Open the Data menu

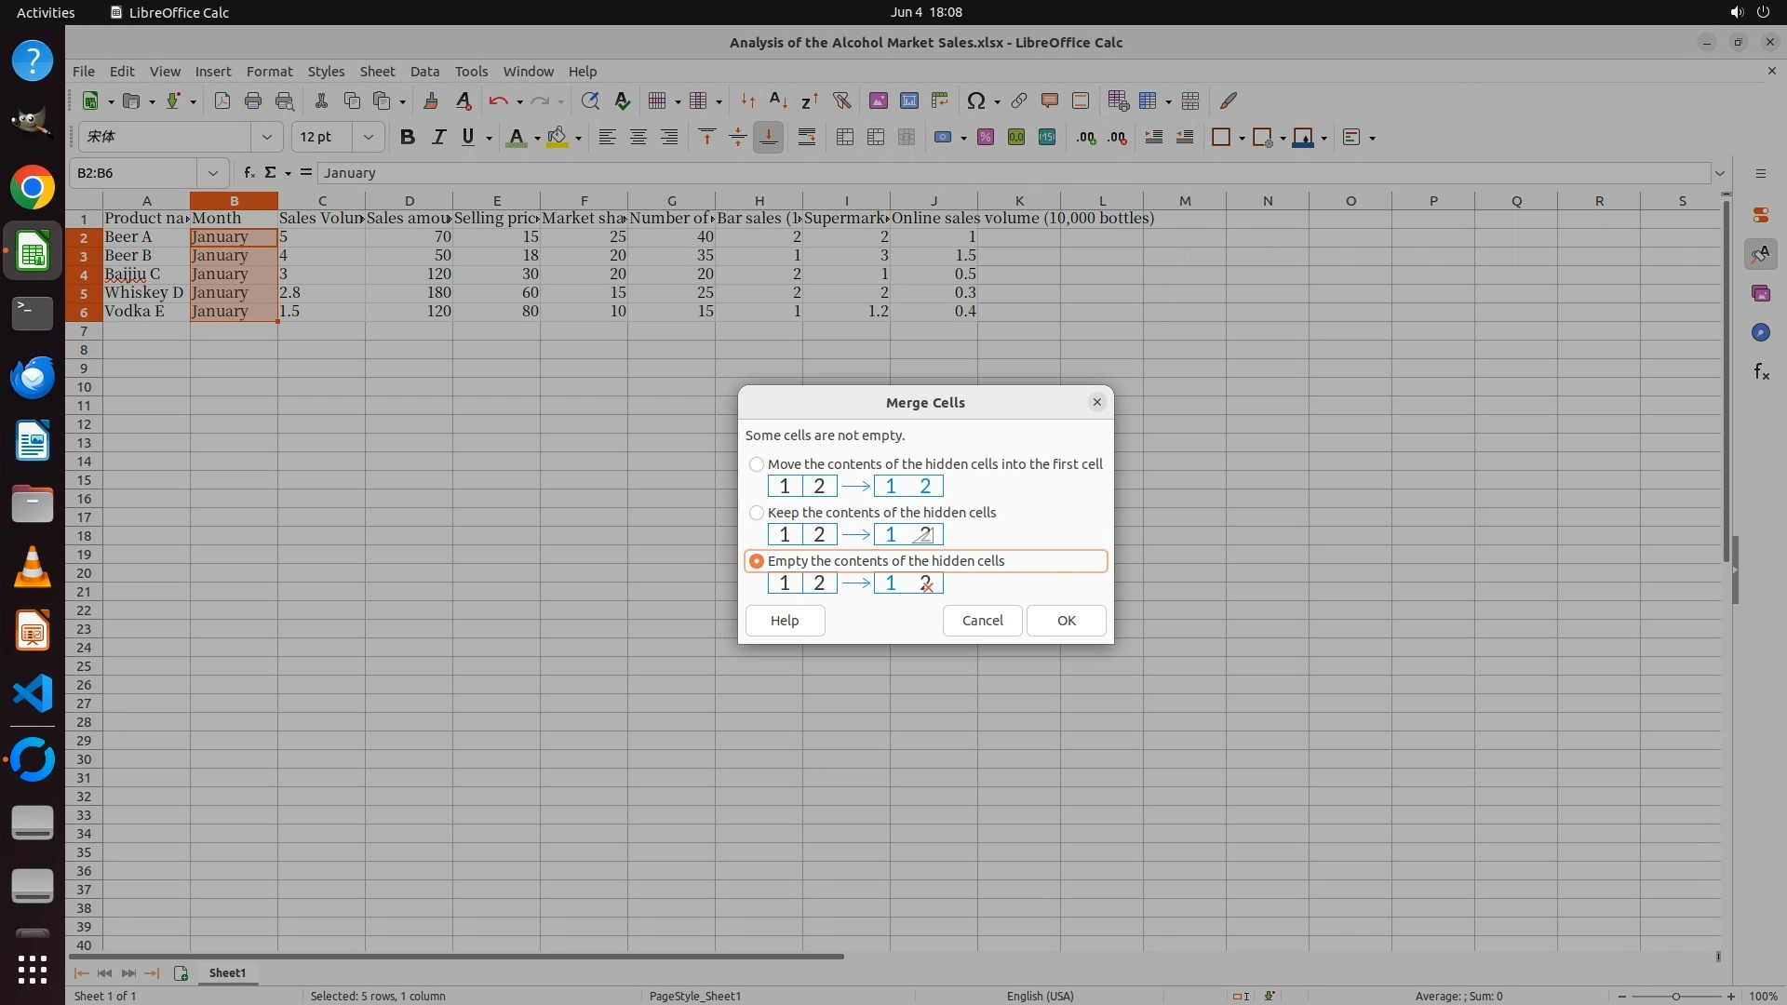(424, 72)
